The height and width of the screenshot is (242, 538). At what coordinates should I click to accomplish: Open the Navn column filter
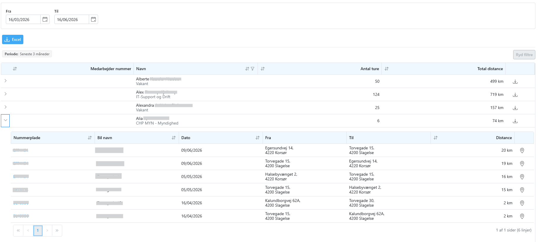(x=253, y=69)
